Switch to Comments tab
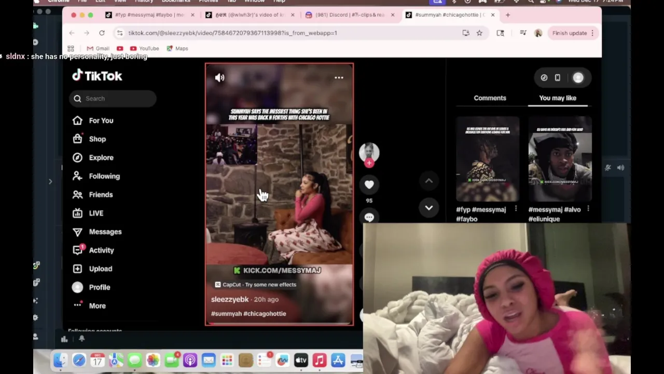 tap(490, 98)
